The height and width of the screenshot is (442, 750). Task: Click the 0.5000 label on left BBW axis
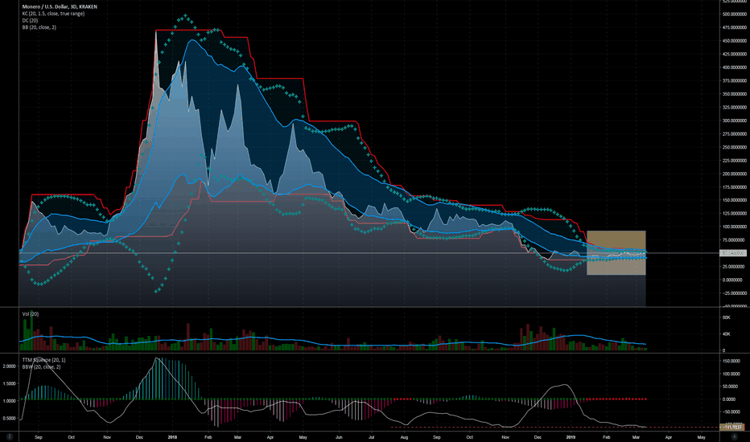point(9,418)
